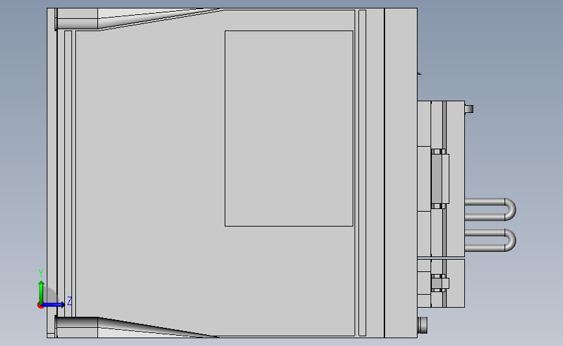
Task: Select the lower U-shaped tube on the right
Action: (x=490, y=240)
